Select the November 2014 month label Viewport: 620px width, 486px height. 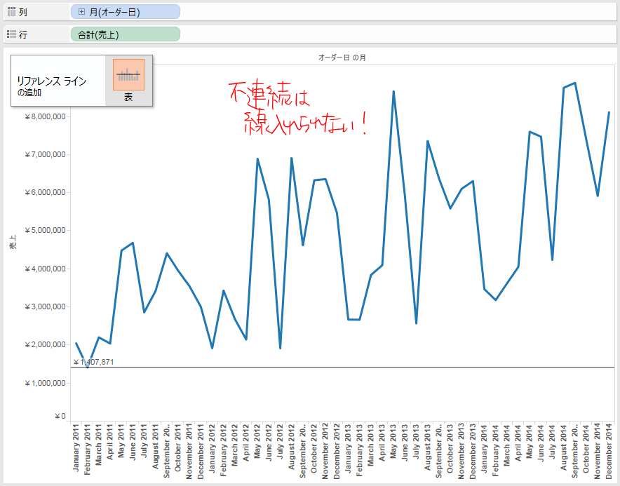[598, 452]
